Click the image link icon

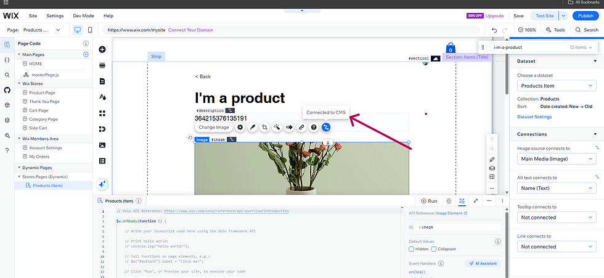(301, 127)
